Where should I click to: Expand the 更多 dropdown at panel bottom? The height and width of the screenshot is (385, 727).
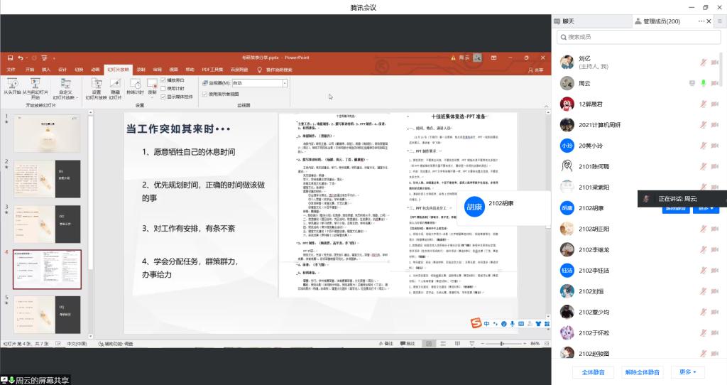687,372
